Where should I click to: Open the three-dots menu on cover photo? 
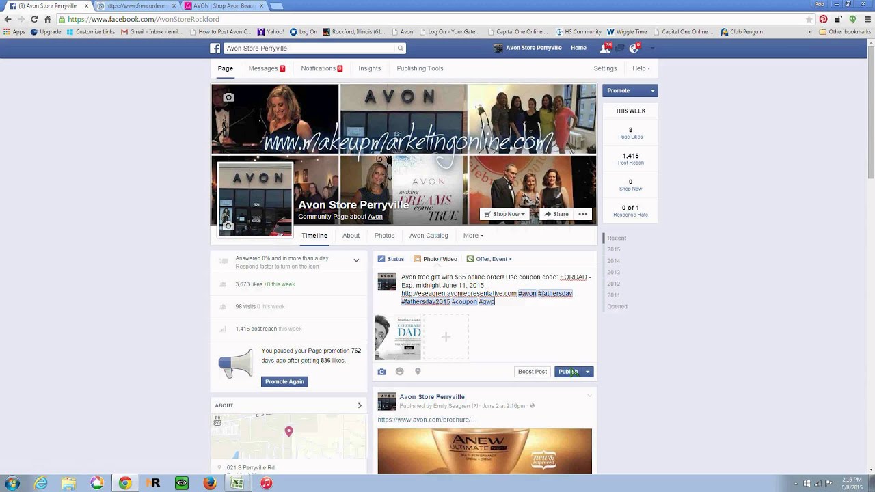(x=583, y=214)
